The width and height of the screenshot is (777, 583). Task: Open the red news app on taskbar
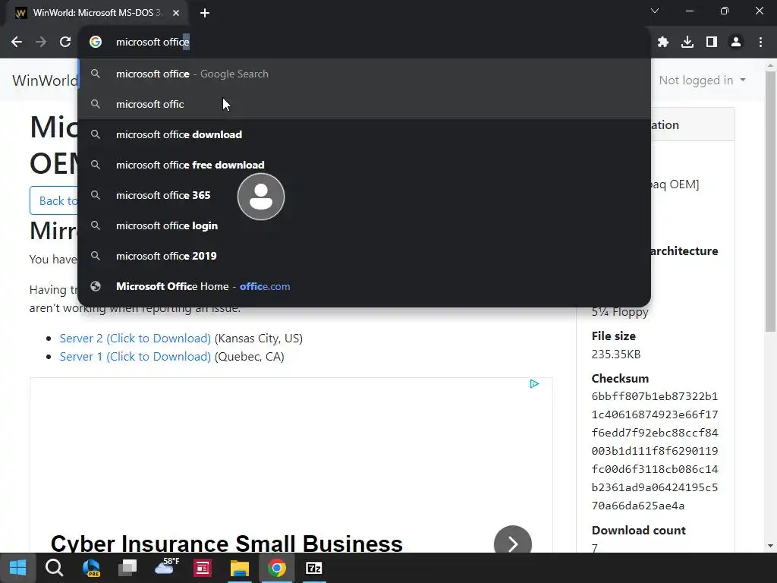(202, 568)
